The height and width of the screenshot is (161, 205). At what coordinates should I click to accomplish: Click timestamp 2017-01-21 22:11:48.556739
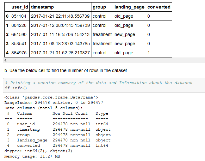click(x=60, y=16)
